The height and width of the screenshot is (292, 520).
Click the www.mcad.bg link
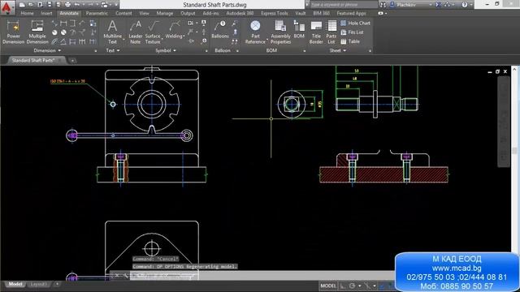coord(457,268)
